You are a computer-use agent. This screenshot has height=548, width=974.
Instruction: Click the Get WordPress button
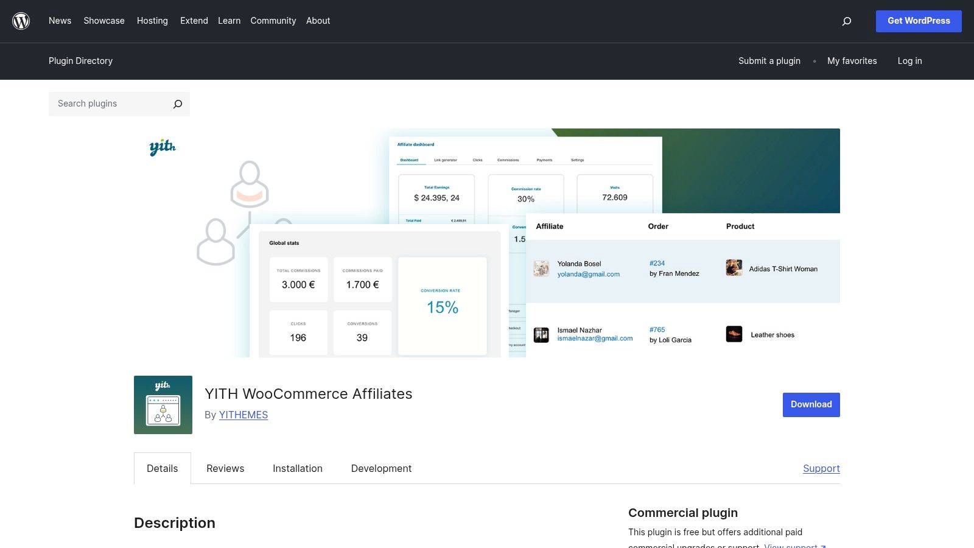[x=918, y=21]
